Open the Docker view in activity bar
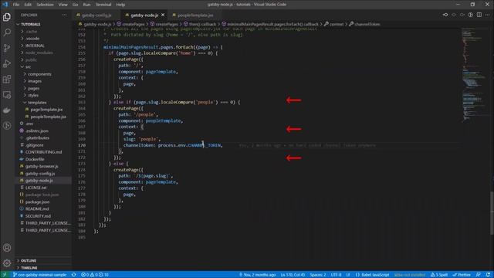The image size is (494, 278). 7,110
